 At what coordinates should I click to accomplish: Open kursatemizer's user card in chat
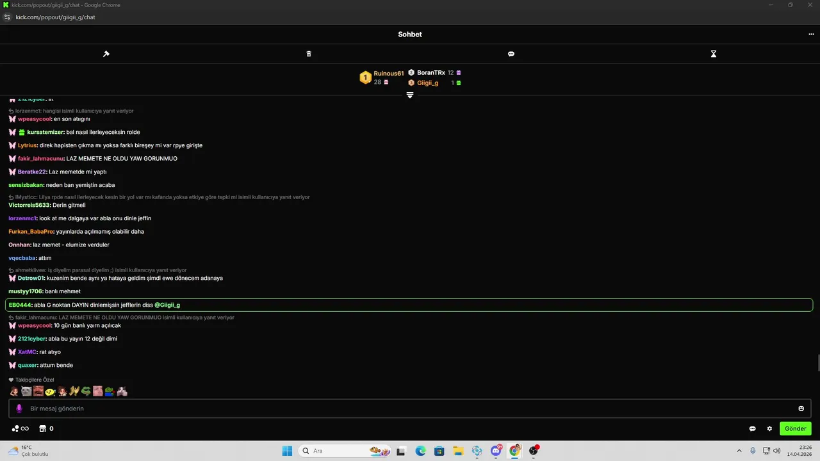(45, 132)
